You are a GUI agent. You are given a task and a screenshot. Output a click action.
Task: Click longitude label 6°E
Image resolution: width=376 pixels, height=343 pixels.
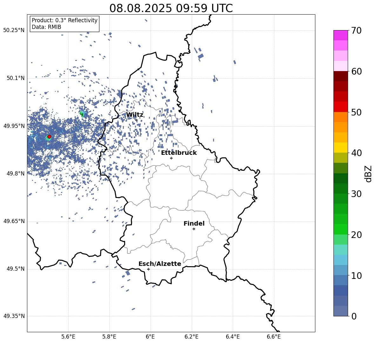click(x=150, y=337)
